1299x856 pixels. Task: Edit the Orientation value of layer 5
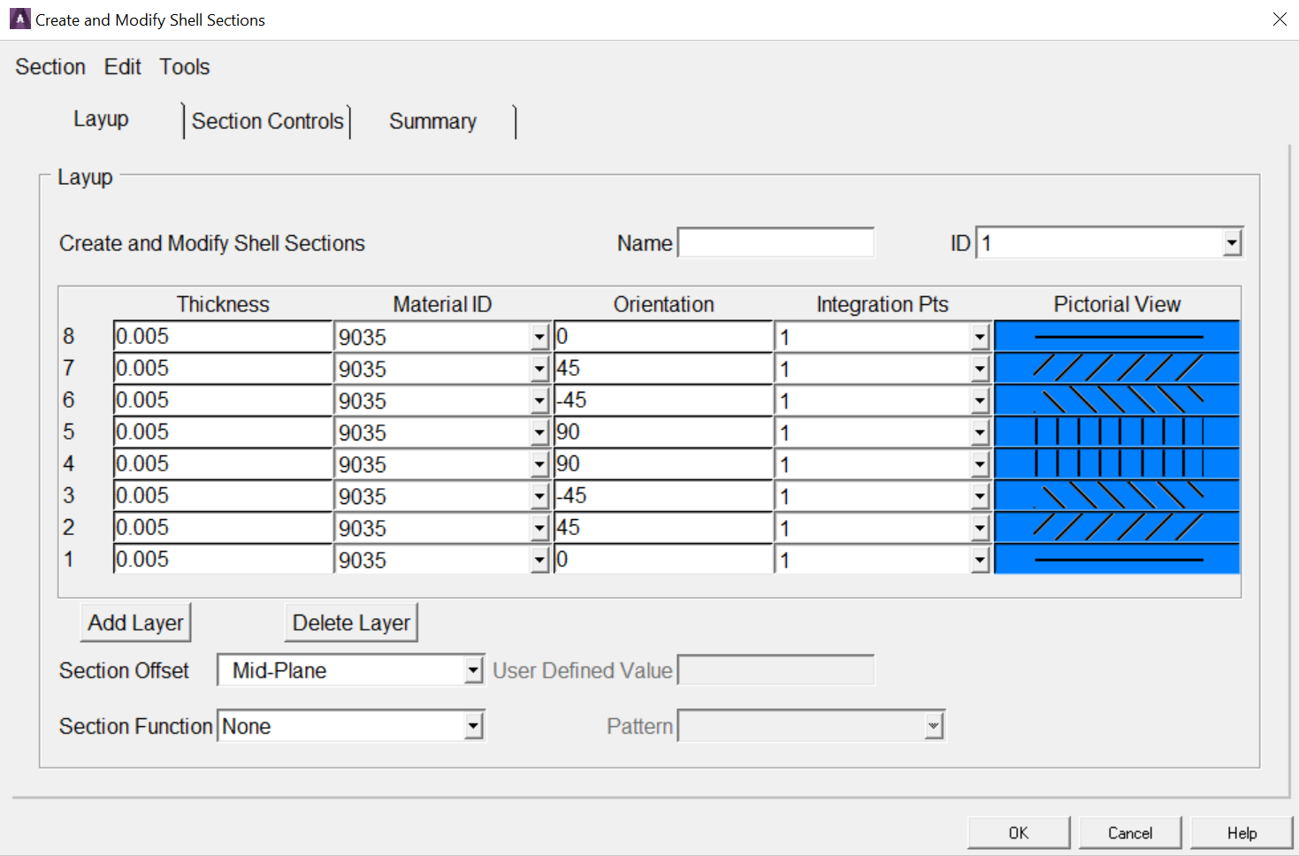[x=661, y=431]
